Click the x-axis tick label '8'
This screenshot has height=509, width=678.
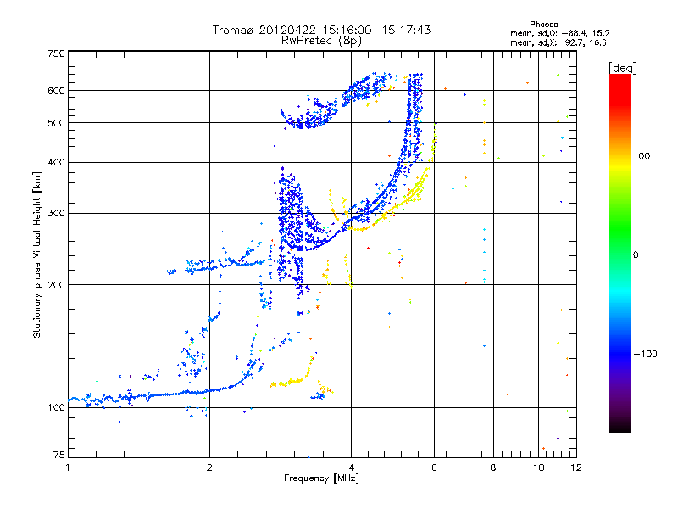[x=493, y=467]
